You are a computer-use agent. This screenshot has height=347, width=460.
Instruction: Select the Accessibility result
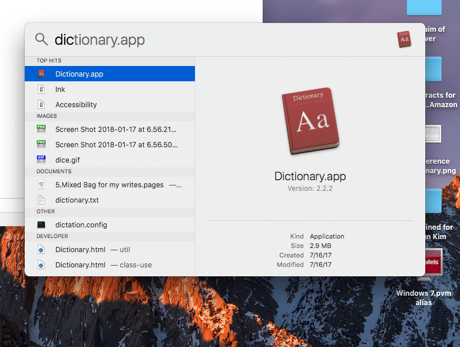(x=110, y=104)
